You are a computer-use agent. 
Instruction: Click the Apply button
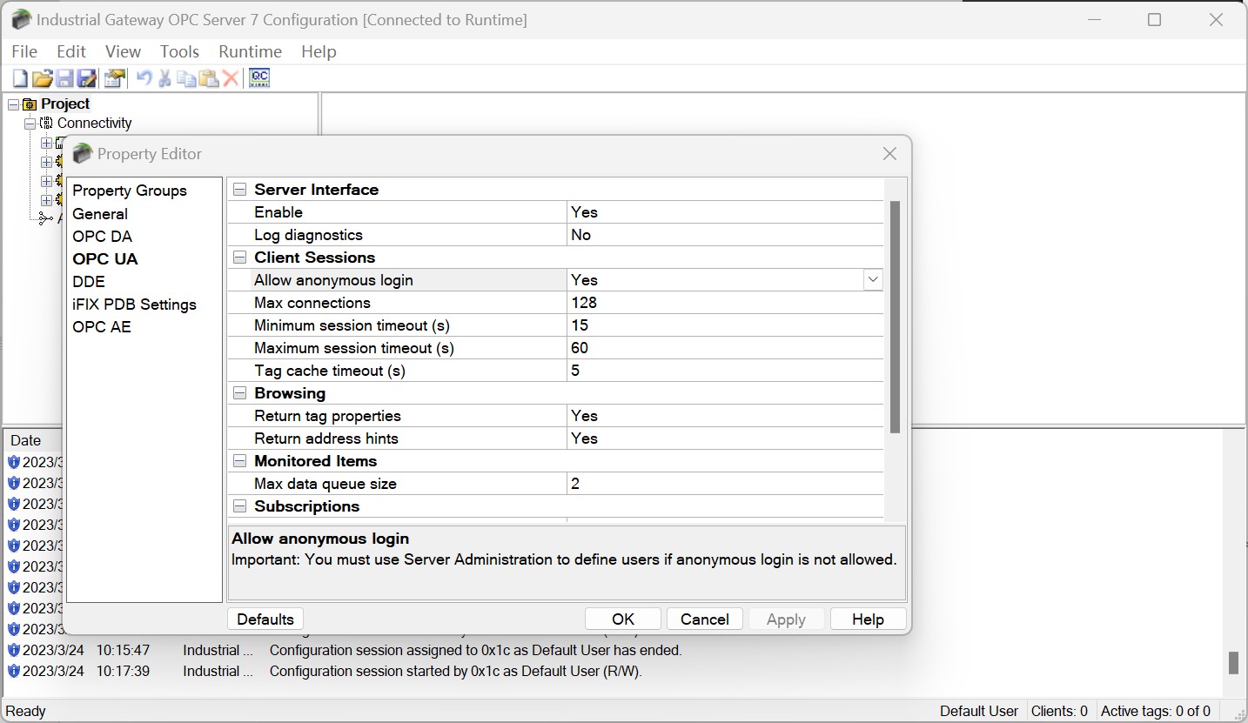click(x=786, y=619)
